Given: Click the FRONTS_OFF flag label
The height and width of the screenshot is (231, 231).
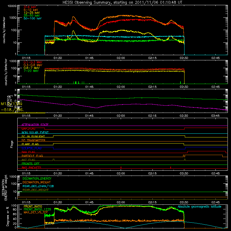Looking at the screenshot, I should (31, 163).
